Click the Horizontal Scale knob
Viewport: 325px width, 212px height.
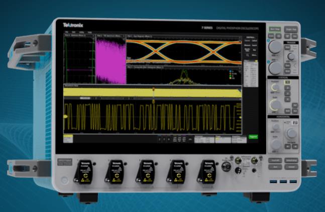coord(276,144)
